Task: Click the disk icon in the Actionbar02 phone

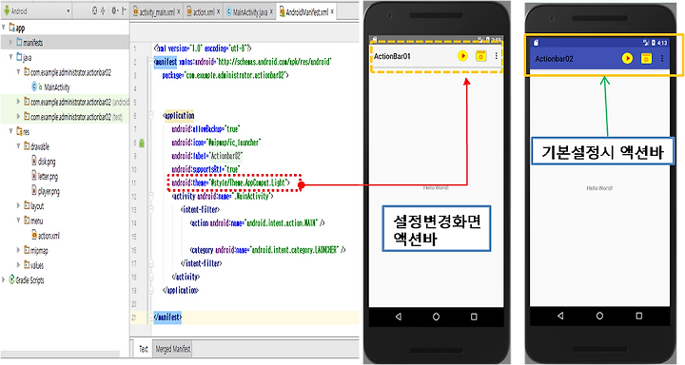Action: click(x=646, y=59)
